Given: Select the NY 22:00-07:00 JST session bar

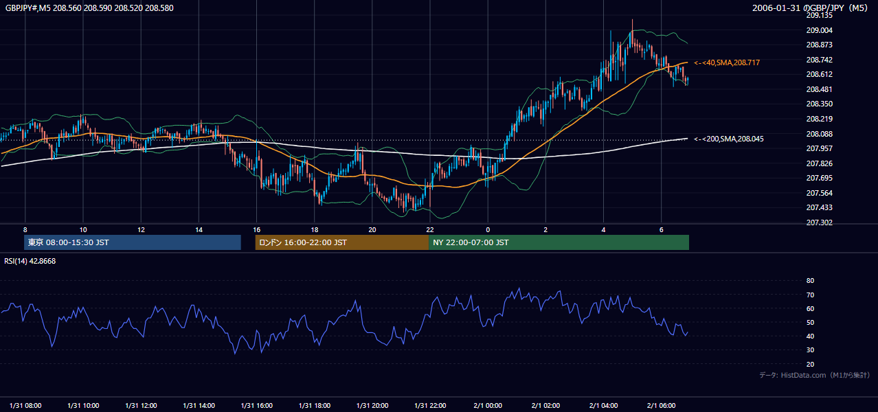Looking at the screenshot, I should [559, 242].
